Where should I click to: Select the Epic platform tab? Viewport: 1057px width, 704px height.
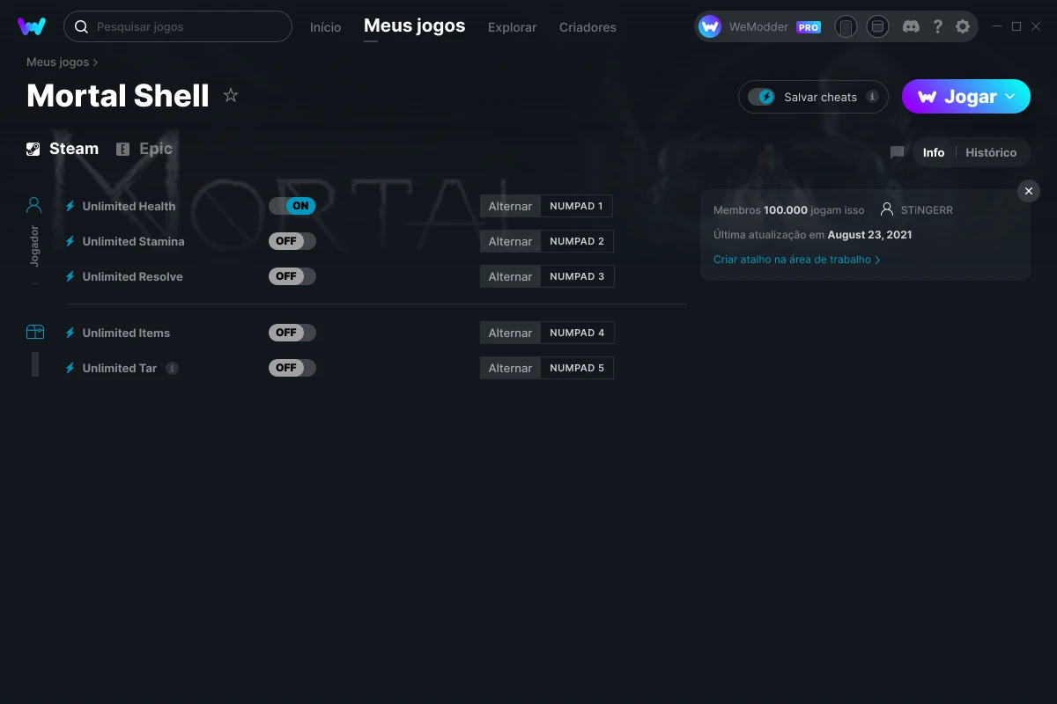(x=144, y=149)
